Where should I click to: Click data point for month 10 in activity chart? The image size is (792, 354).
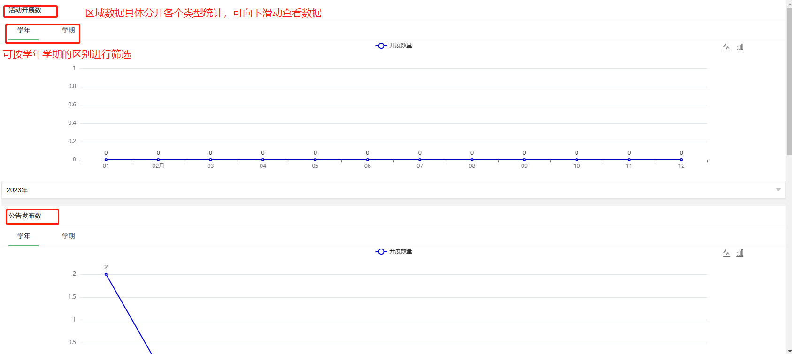577,160
